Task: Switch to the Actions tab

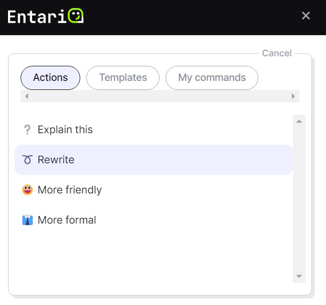Action: [50, 78]
